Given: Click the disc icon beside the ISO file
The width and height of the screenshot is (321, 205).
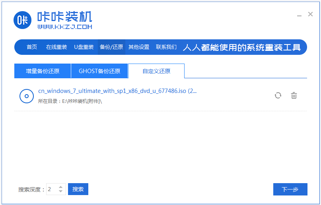Looking at the screenshot, I should 26,96.
